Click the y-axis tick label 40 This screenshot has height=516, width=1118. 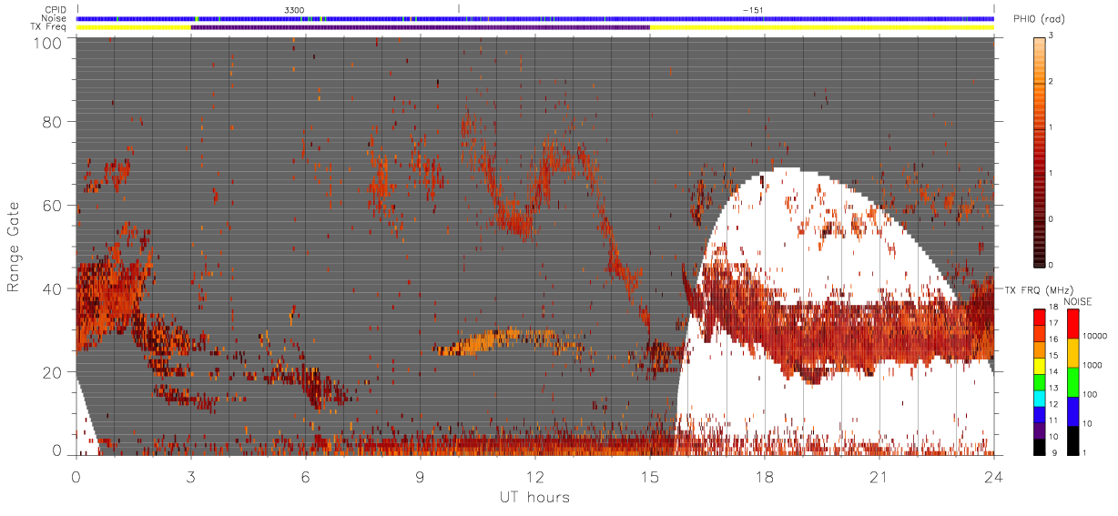pyautogui.click(x=53, y=289)
